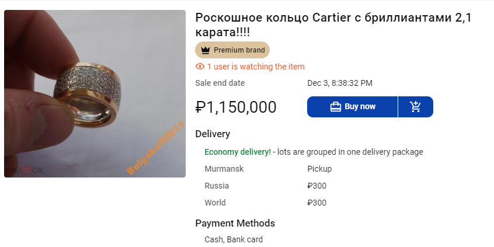Click the Sale end date label
Screen dimensions: 494x247
point(220,83)
